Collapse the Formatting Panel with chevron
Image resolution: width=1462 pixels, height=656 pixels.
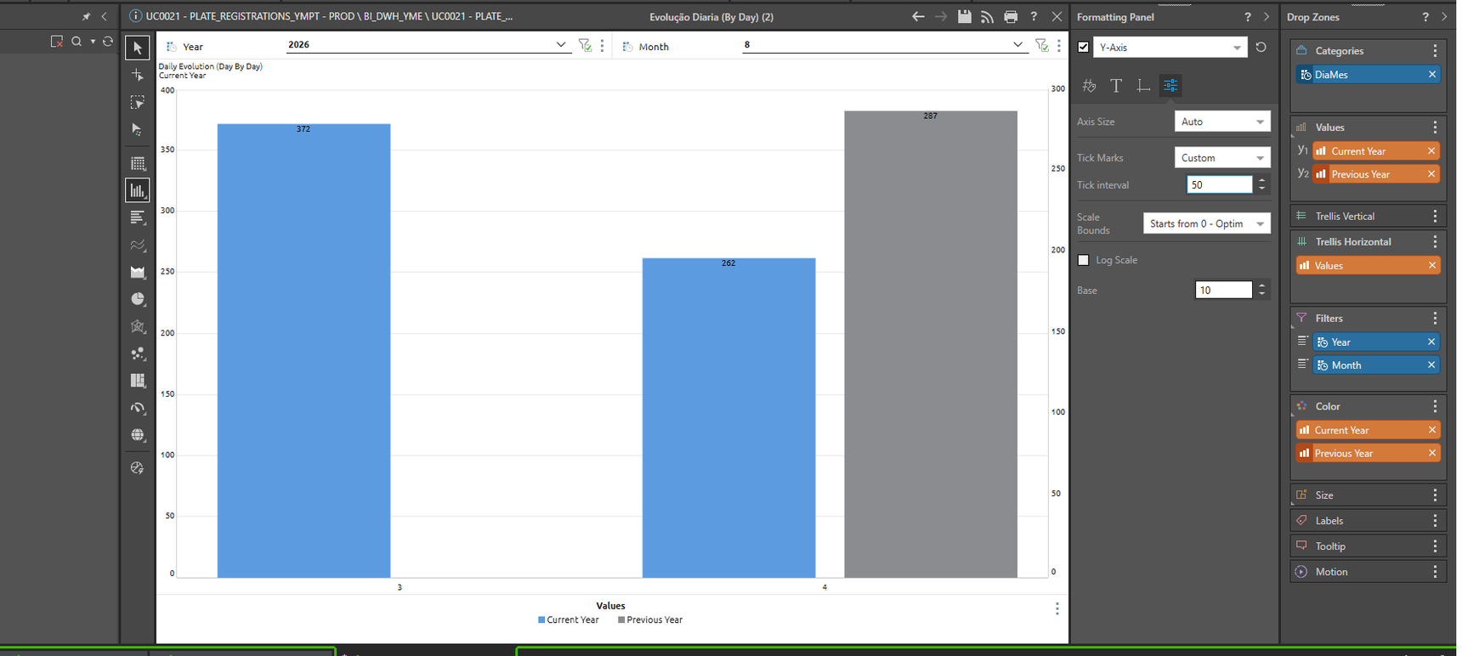pyautogui.click(x=1266, y=17)
